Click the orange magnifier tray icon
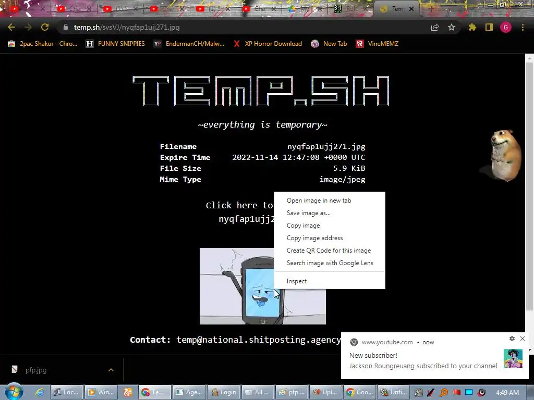Image resolution: width=534 pixels, height=400 pixels. pos(444,392)
